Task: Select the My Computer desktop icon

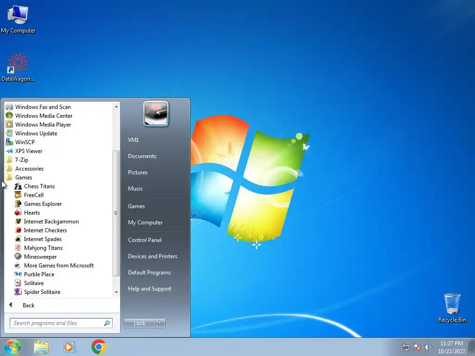Action: point(18,19)
